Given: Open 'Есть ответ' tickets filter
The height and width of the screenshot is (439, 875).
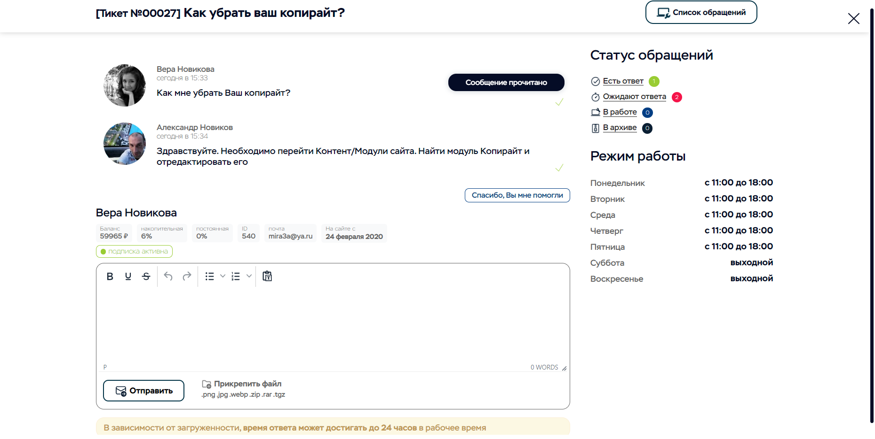Looking at the screenshot, I should tap(623, 81).
